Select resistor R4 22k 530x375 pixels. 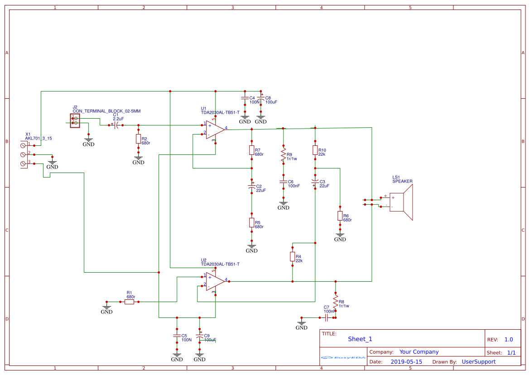pos(292,257)
